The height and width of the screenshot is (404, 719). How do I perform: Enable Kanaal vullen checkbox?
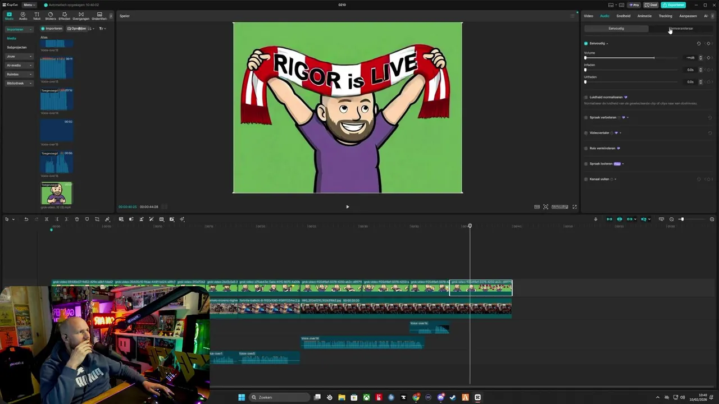coord(586,180)
